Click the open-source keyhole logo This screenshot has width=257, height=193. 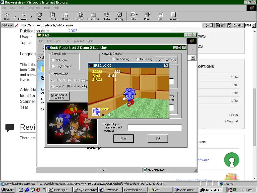point(232,160)
